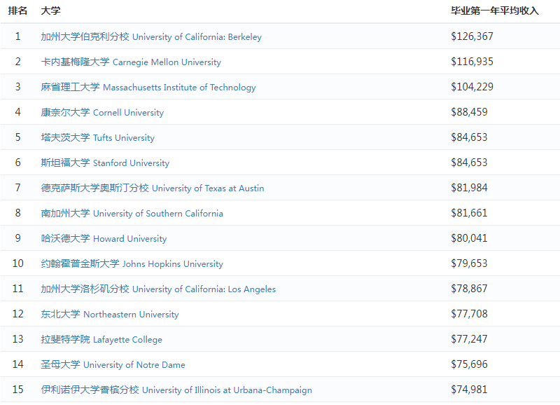Click the $74,981 income value
The image size is (560, 405).
pyautogui.click(x=469, y=390)
